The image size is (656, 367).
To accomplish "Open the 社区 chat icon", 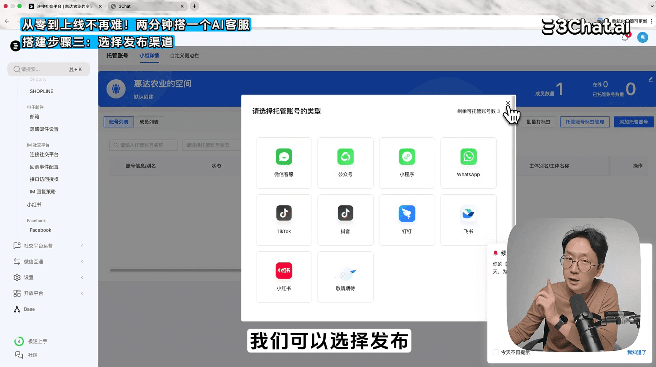I will [19, 355].
